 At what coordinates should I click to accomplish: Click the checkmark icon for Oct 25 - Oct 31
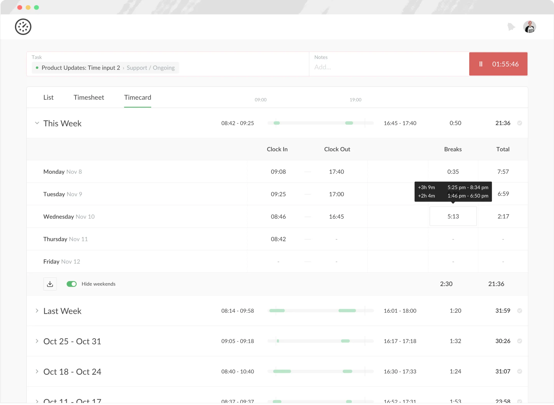(x=520, y=341)
